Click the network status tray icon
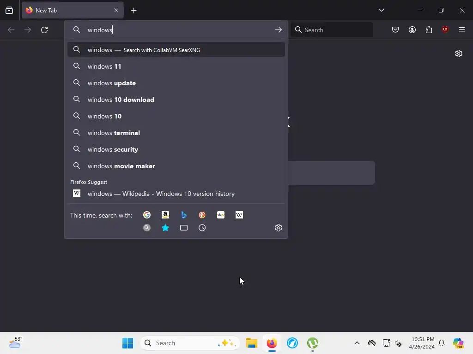 [386, 343]
